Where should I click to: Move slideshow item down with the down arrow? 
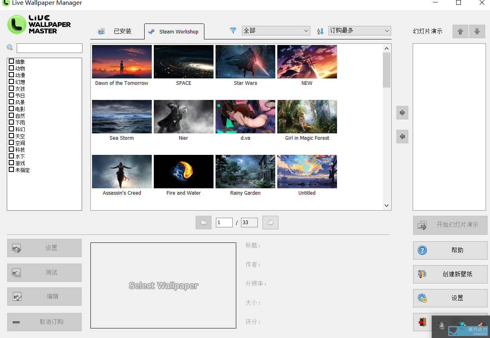(x=477, y=31)
